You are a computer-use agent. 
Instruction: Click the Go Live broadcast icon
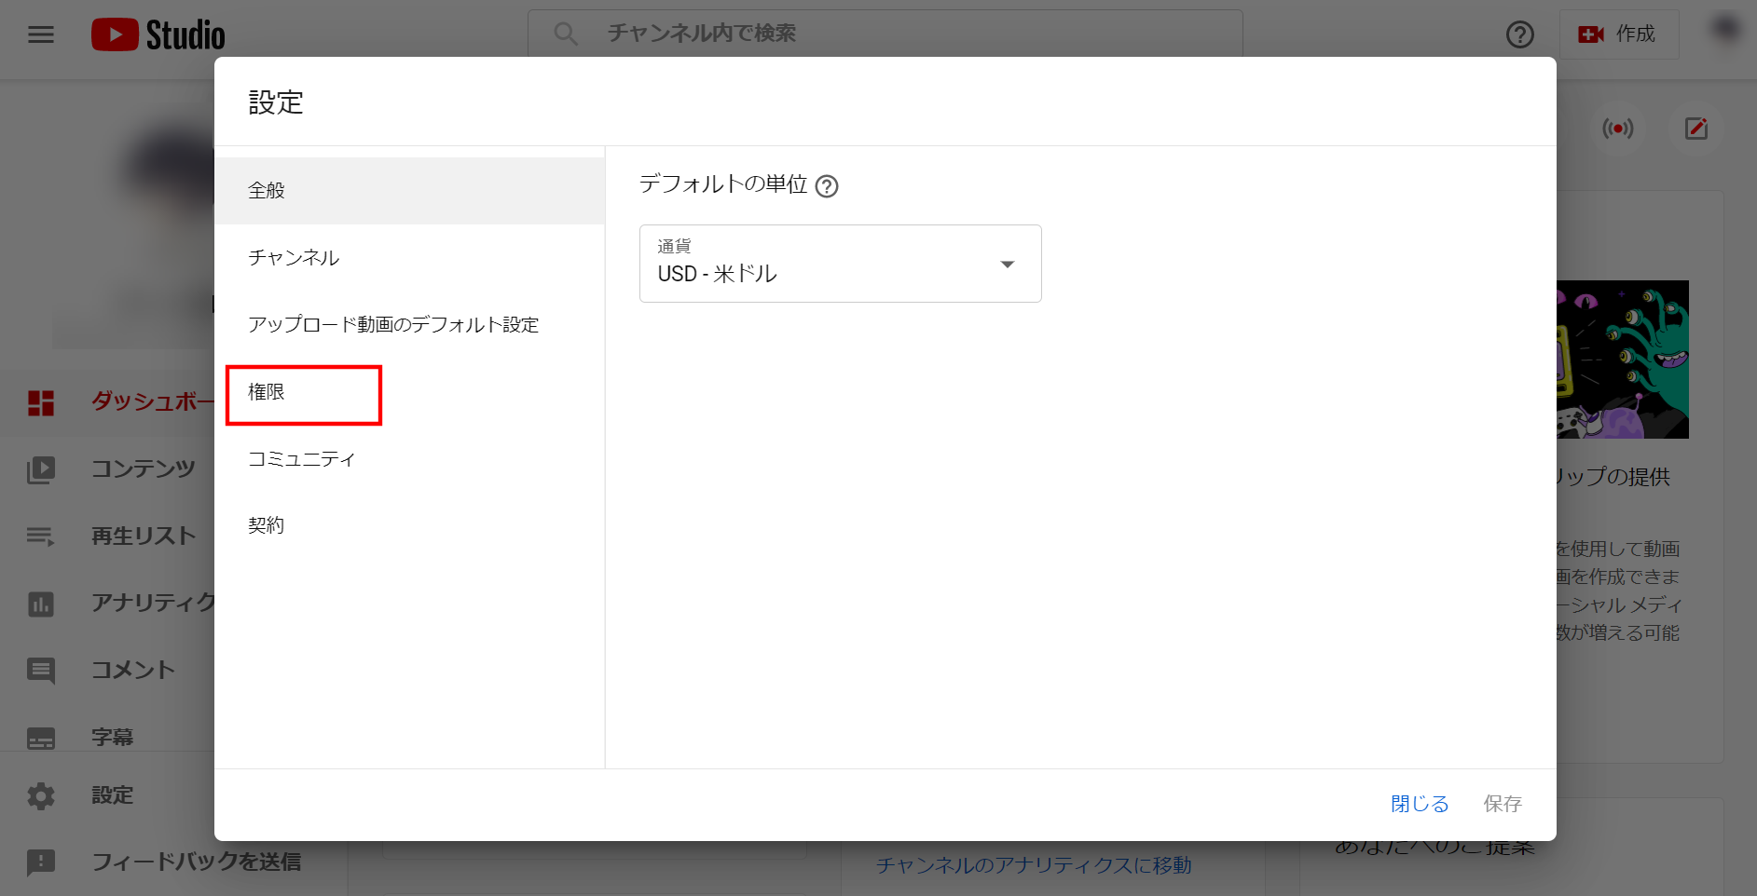[1617, 129]
